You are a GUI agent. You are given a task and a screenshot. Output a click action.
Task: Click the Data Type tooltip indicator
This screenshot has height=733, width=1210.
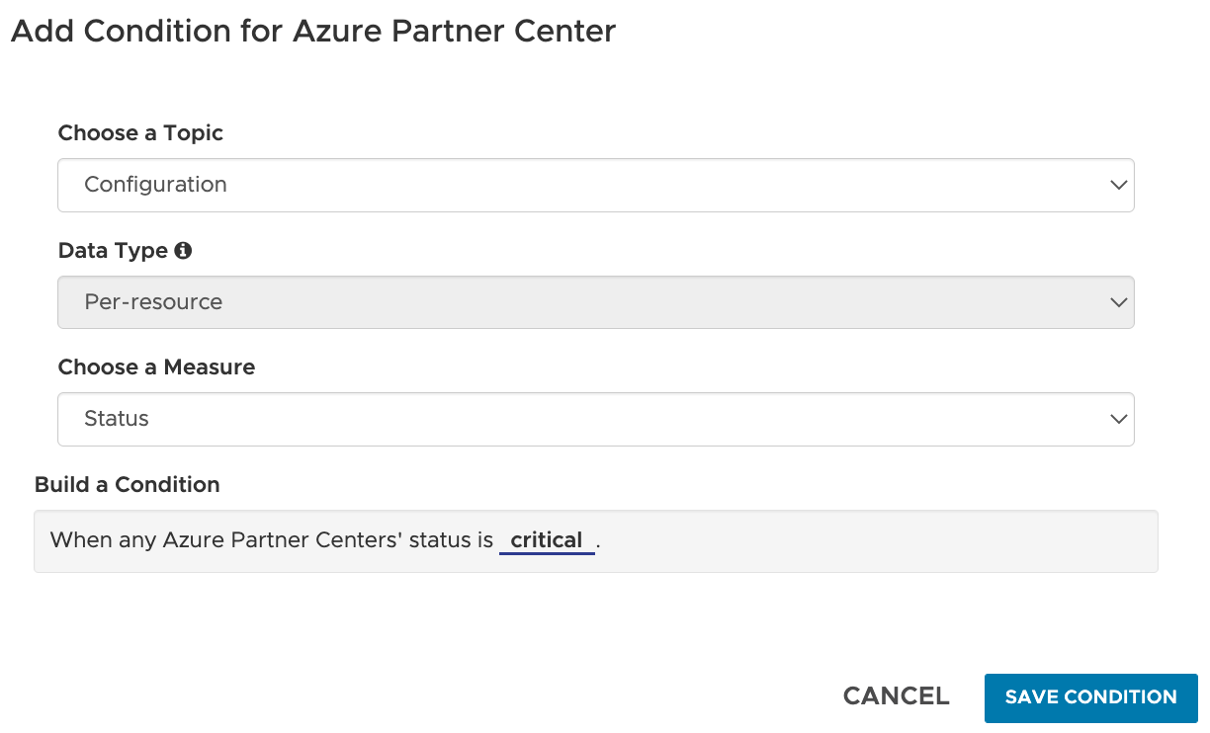[183, 250]
